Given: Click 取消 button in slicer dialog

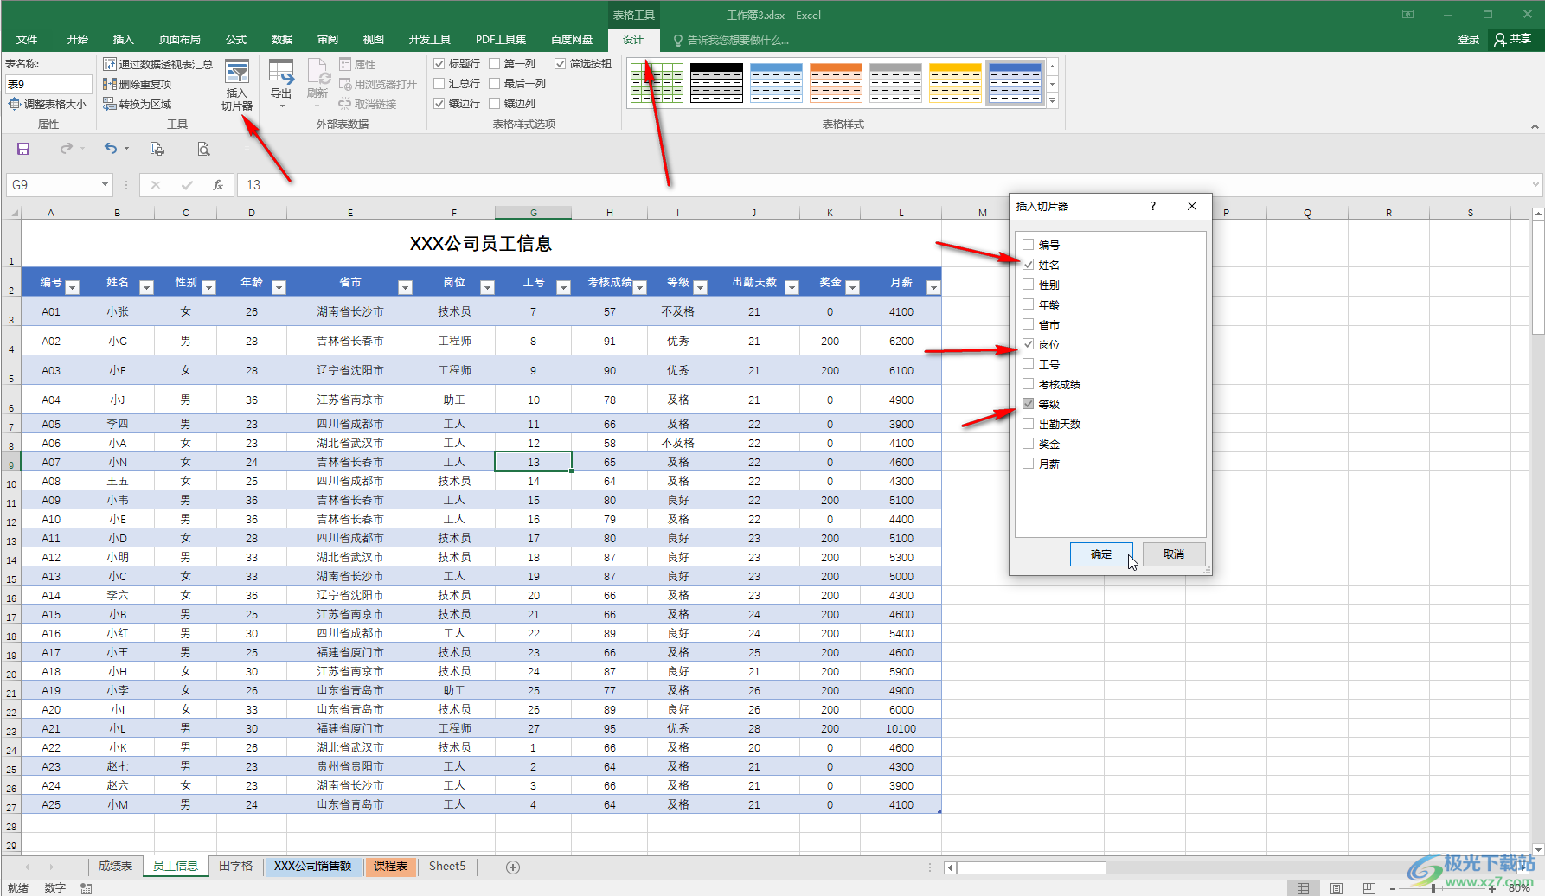Looking at the screenshot, I should click(x=1174, y=554).
